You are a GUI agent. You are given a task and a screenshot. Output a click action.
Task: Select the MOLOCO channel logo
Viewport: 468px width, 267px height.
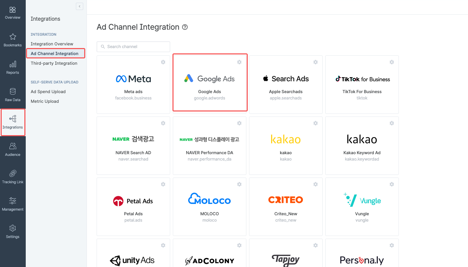pyautogui.click(x=210, y=199)
